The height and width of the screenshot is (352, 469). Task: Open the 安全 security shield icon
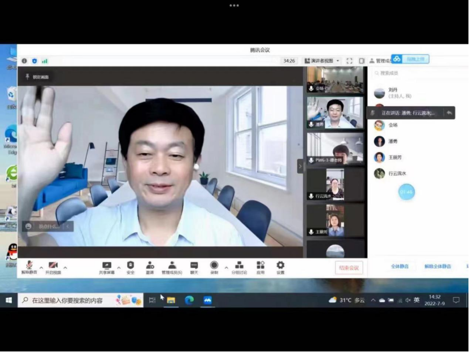pos(131,265)
